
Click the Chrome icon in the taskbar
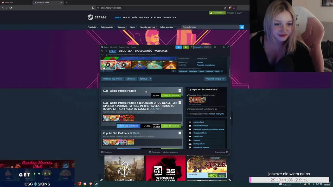tap(85, 184)
